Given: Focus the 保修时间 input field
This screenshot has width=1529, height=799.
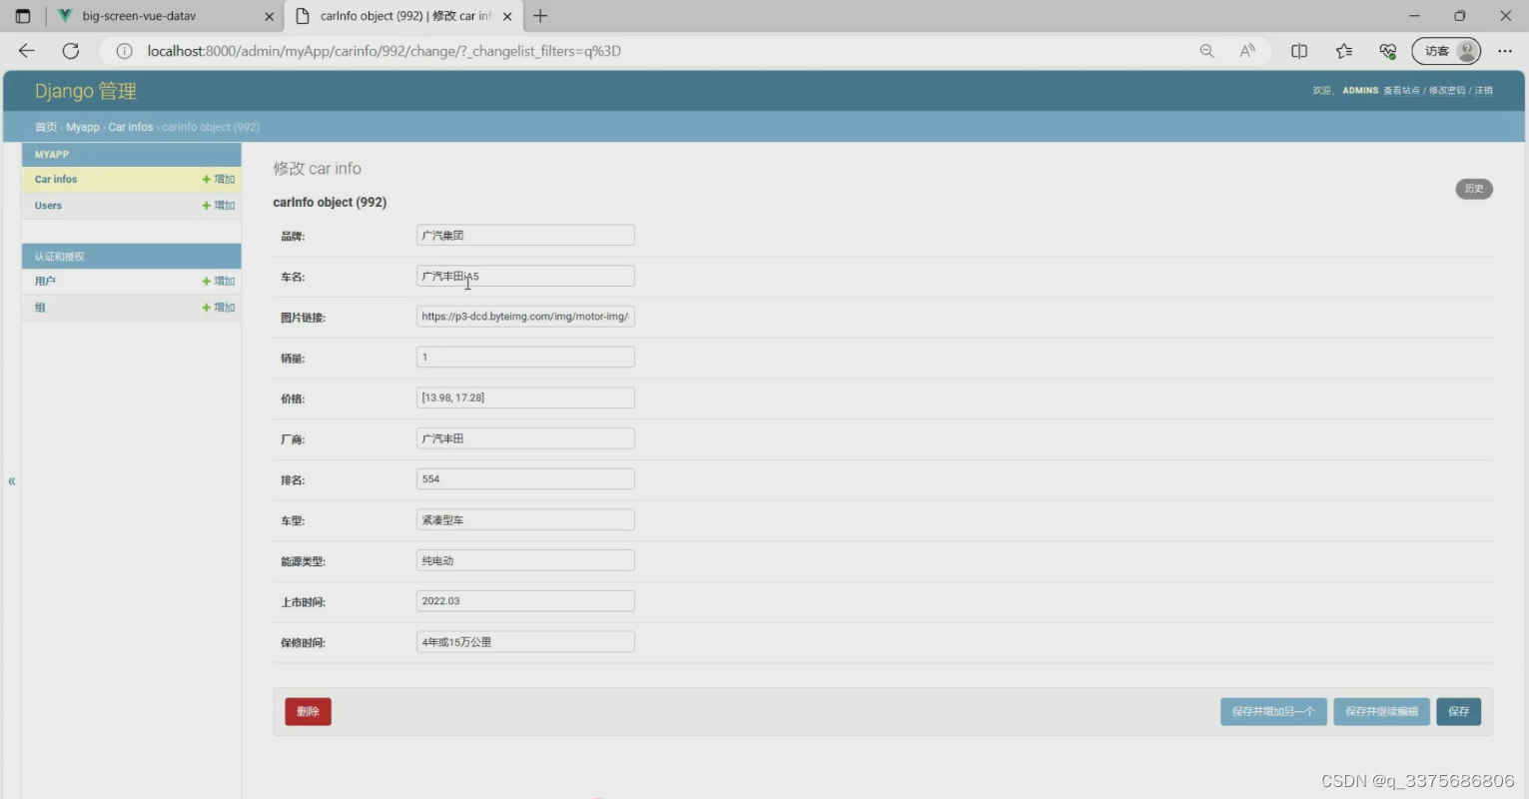Looking at the screenshot, I should point(525,642).
